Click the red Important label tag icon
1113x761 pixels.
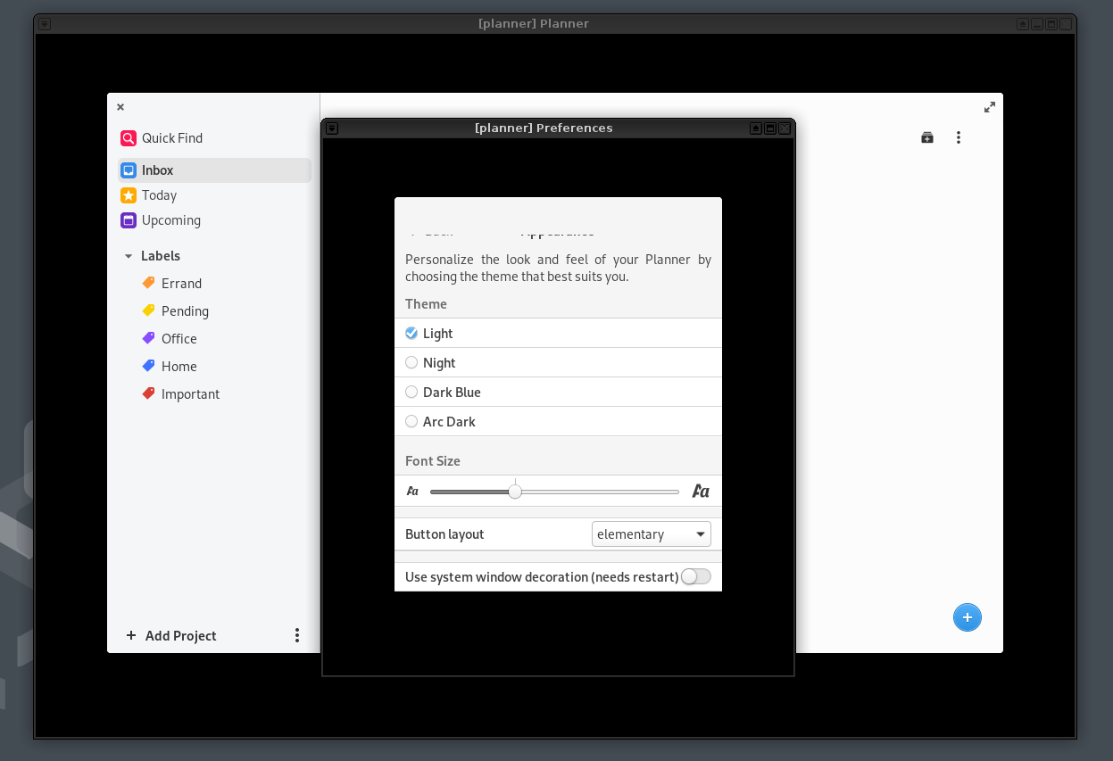(147, 393)
